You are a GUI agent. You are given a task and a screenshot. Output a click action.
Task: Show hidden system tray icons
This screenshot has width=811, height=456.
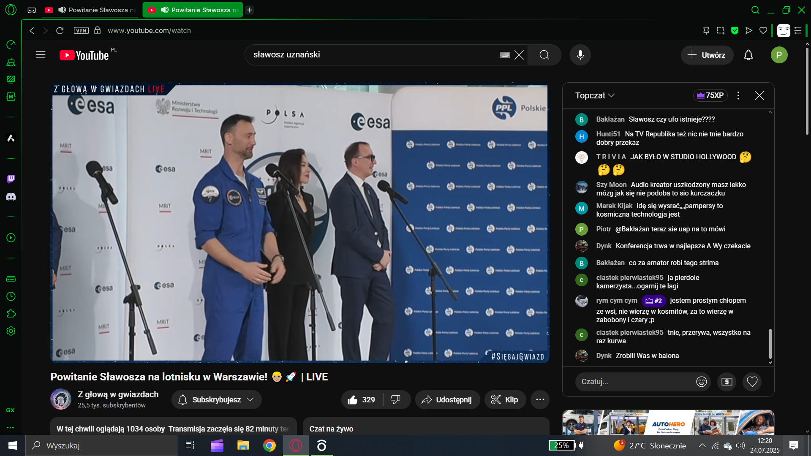(x=702, y=445)
